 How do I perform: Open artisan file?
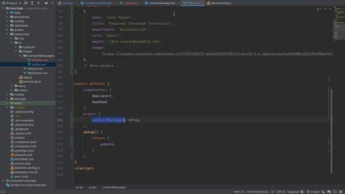(x=19, y=138)
